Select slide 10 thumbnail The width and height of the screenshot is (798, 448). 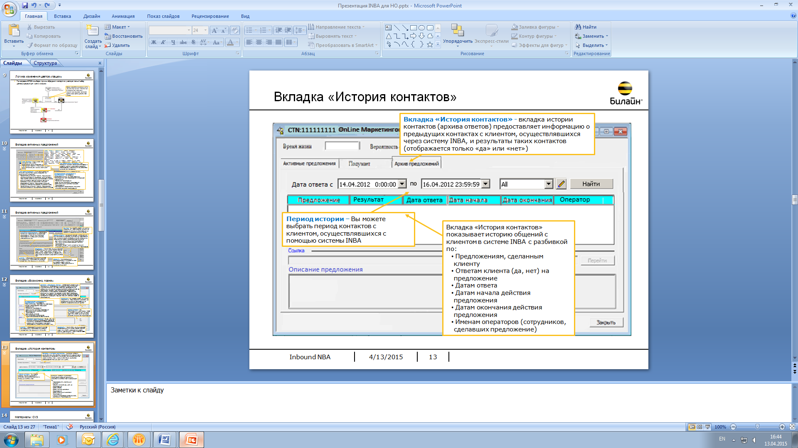coord(52,170)
